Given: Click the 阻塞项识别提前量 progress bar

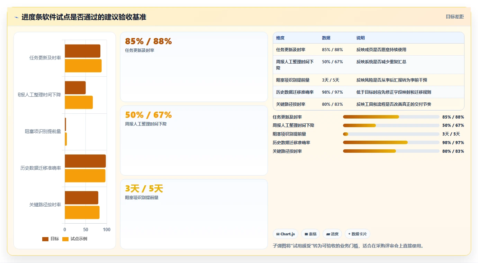Looking at the screenshot, I should coord(391,134).
